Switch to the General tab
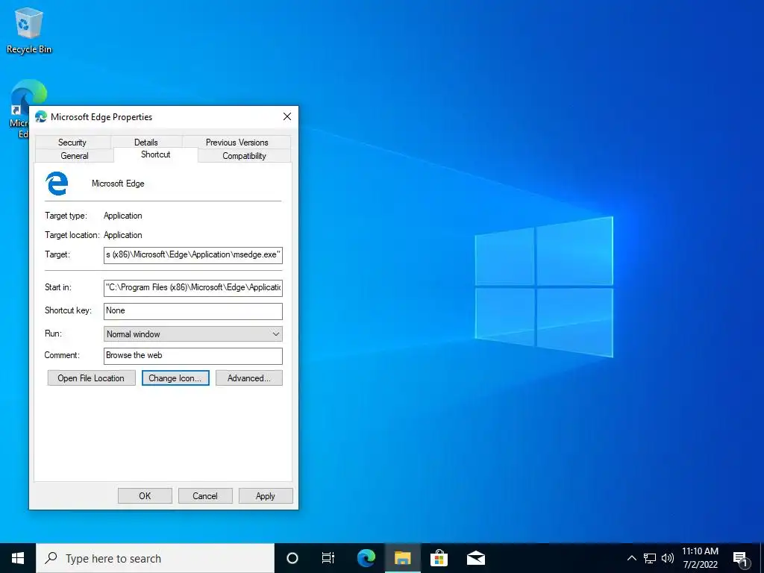This screenshot has height=573, width=764. (75, 156)
